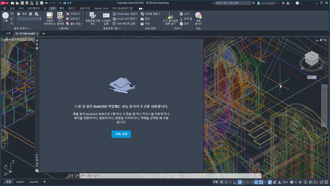Play the recorded macro with 재생
330x186 pixels.
click(x=22, y=14)
